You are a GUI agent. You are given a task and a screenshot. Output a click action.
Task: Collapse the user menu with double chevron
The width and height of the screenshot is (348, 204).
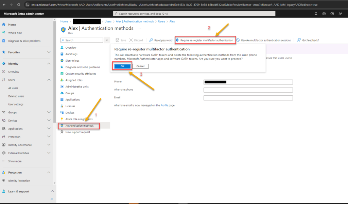pyautogui.click(x=107, y=40)
